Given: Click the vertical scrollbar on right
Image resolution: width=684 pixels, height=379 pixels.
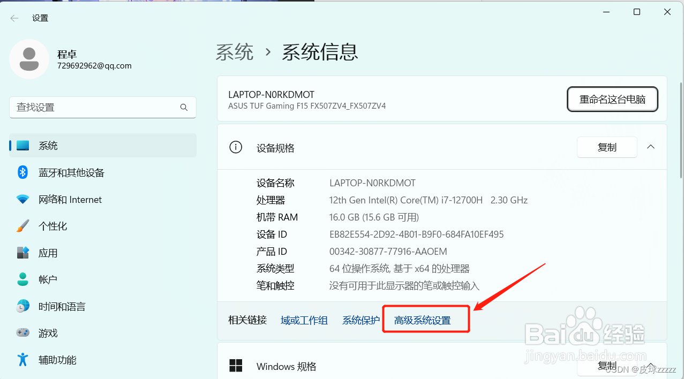Looking at the screenshot, I should click(681, 130).
